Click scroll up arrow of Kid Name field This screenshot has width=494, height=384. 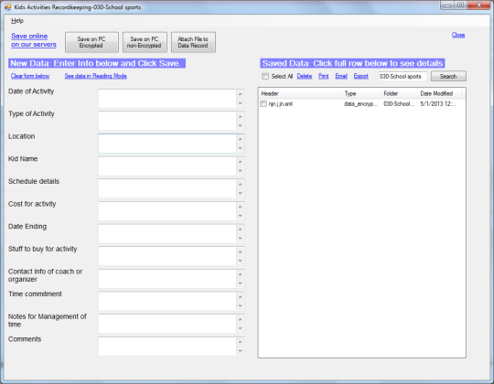click(241, 162)
